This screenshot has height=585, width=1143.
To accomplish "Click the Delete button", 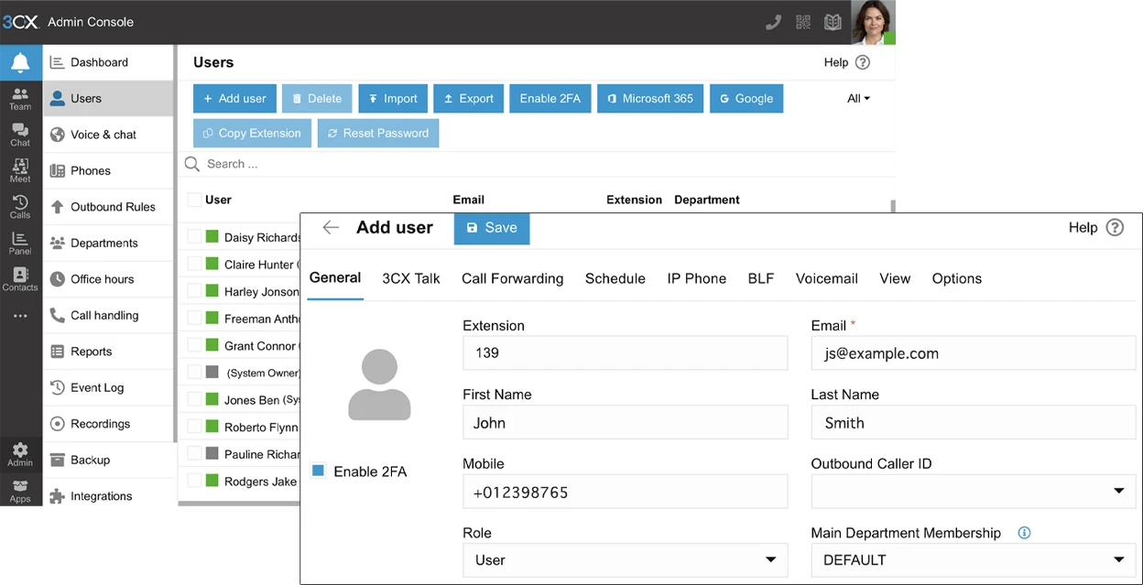I will tap(317, 99).
